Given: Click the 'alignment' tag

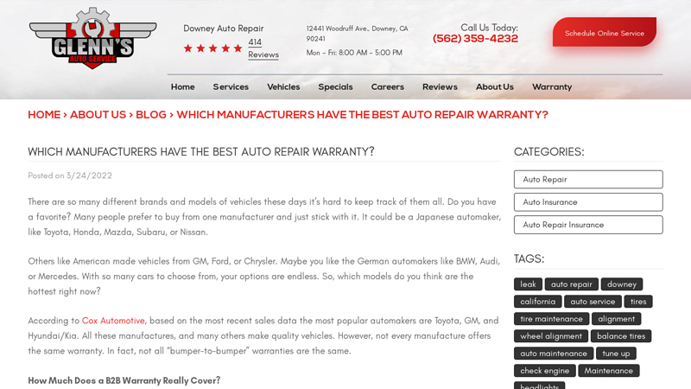Looking at the screenshot, I should 616,319.
